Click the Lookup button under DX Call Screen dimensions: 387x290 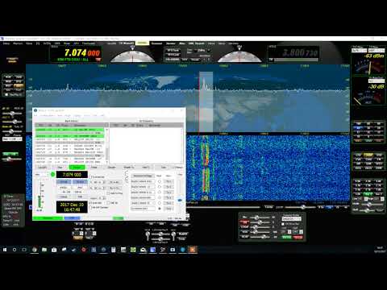coord(64,197)
